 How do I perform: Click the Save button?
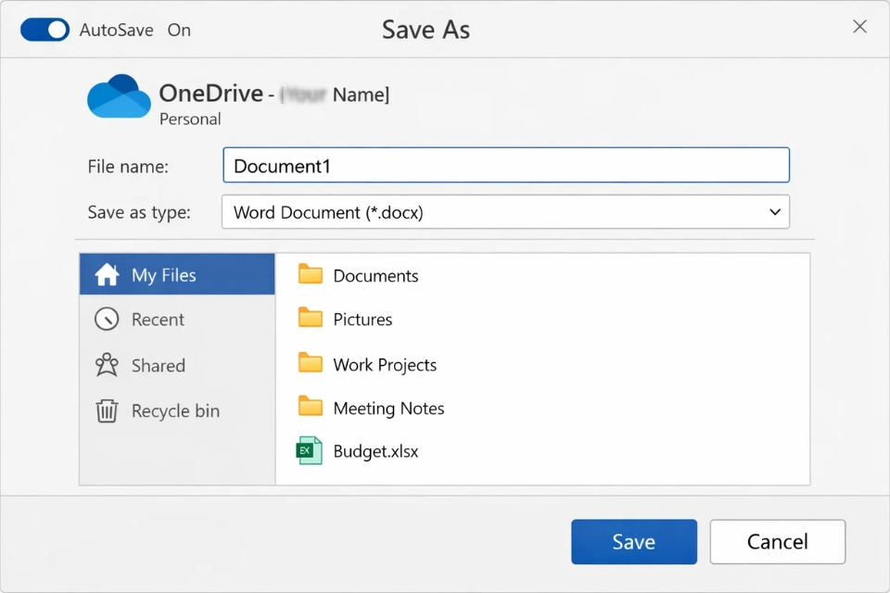[633, 541]
